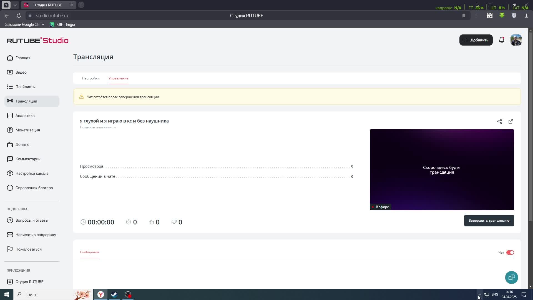This screenshot has width=533, height=300.
Task: Open the Вопросы и ответы question icon
Action: [10, 220]
